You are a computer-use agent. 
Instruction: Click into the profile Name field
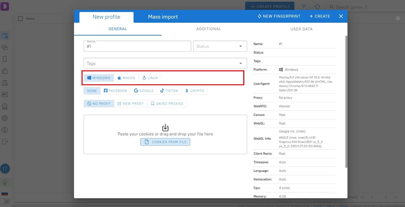click(x=137, y=46)
